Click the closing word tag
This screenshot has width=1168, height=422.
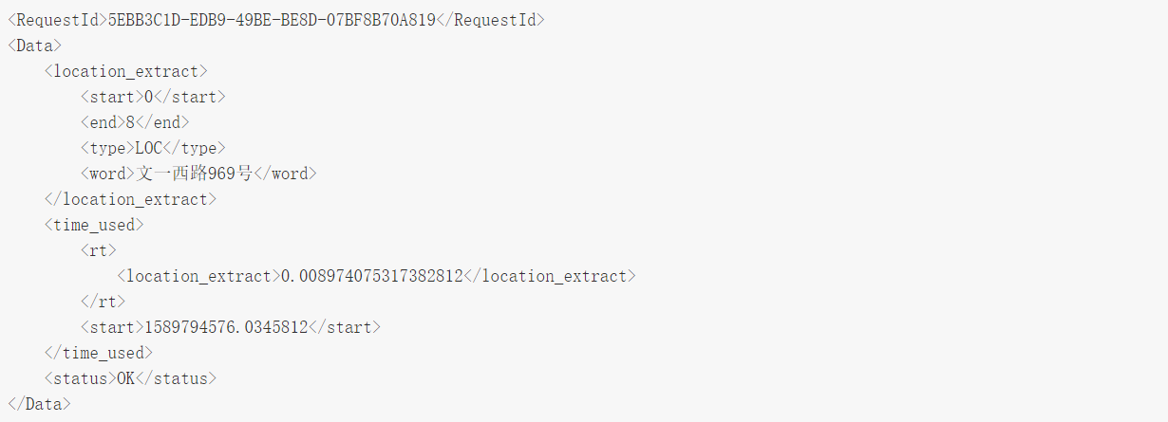(284, 174)
